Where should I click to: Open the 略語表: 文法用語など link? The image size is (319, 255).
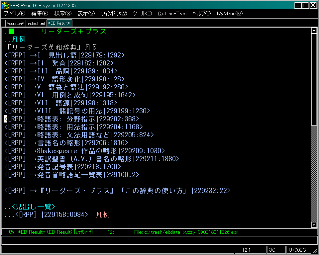[x=79, y=135]
